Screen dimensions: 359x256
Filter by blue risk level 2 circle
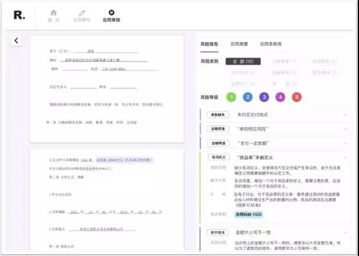coord(247,97)
